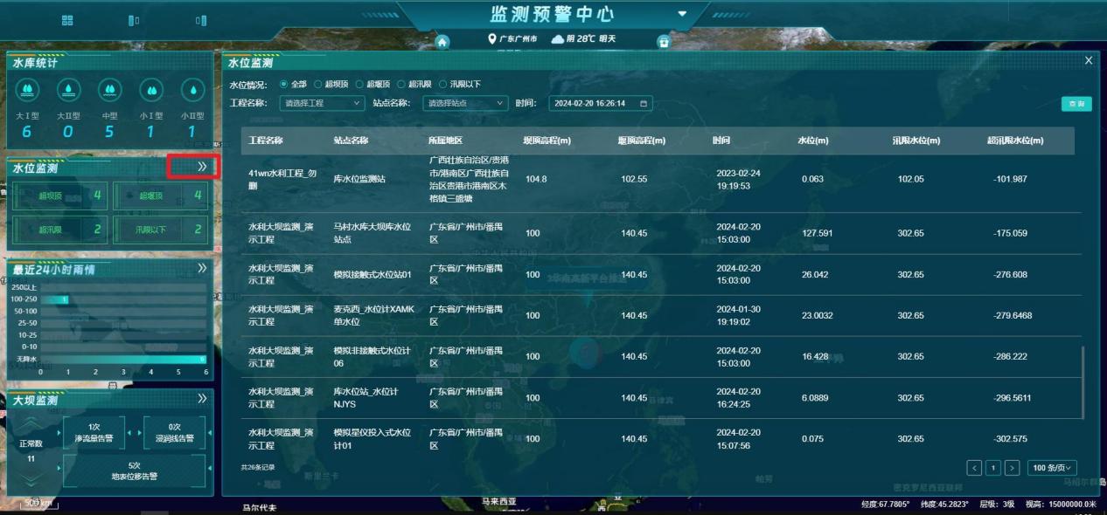Expand the 最近24小时雨情 panel arrows
1107x515 pixels.
203,268
